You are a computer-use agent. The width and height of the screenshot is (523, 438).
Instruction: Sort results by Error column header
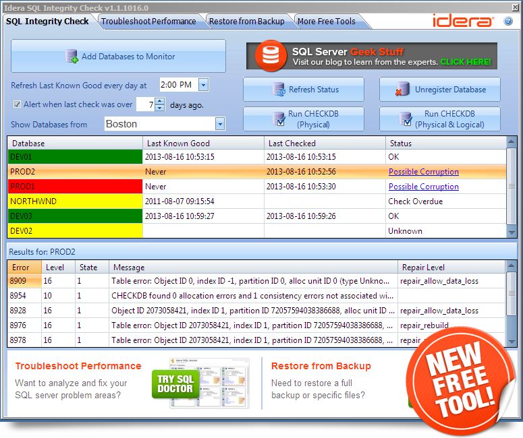[25, 267]
